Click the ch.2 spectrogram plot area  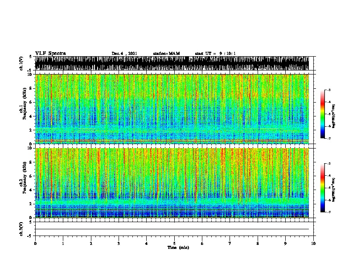pos(172,183)
